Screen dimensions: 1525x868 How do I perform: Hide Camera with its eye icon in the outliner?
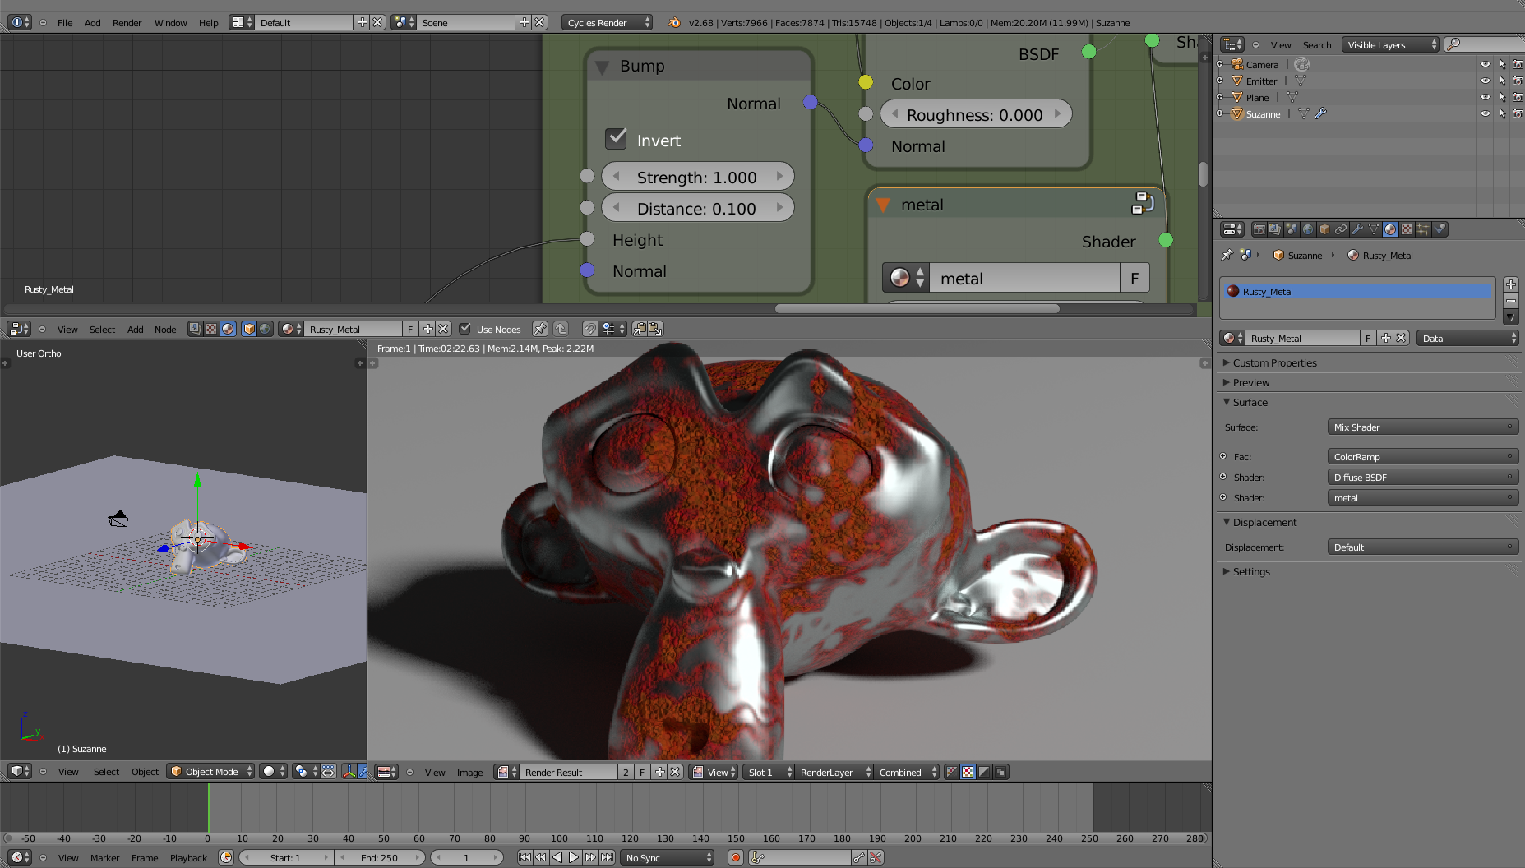pyautogui.click(x=1485, y=64)
